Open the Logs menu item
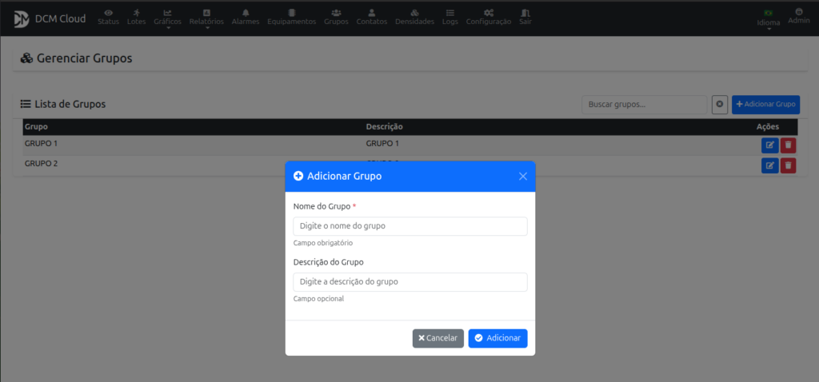Image resolution: width=819 pixels, height=382 pixels. click(x=450, y=18)
